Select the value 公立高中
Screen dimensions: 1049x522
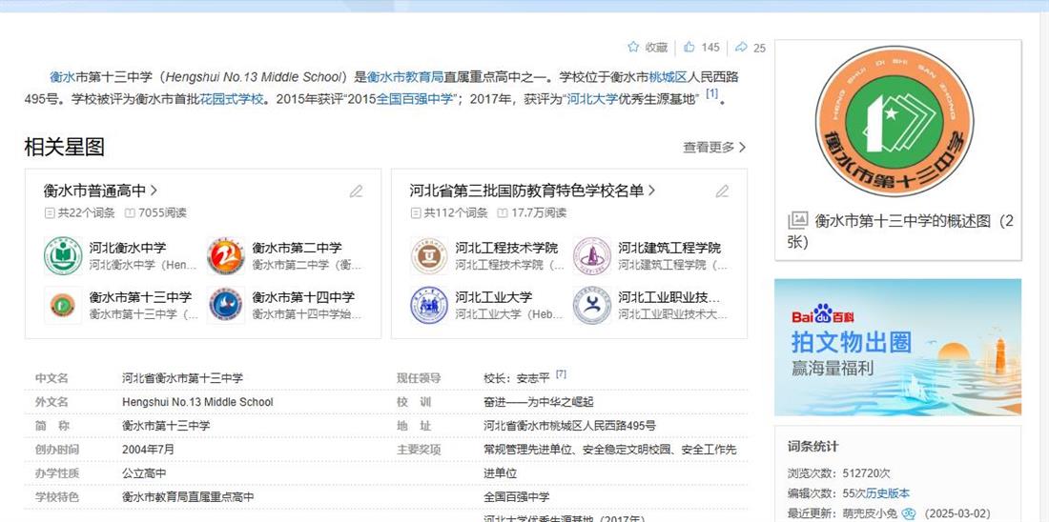pyautogui.click(x=144, y=473)
